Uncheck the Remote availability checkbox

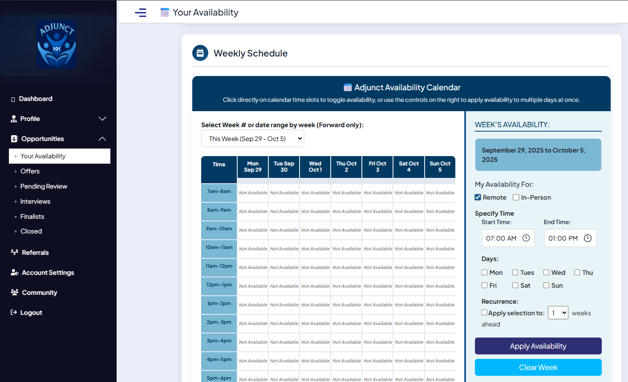(478, 197)
